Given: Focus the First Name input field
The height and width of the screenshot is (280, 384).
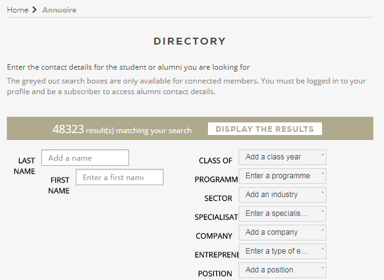Looking at the screenshot, I should click(x=120, y=177).
